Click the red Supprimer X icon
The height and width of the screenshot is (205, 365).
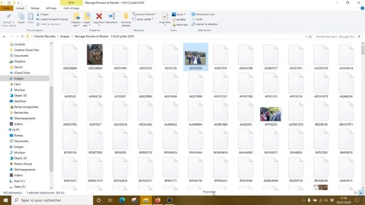(x=99, y=16)
